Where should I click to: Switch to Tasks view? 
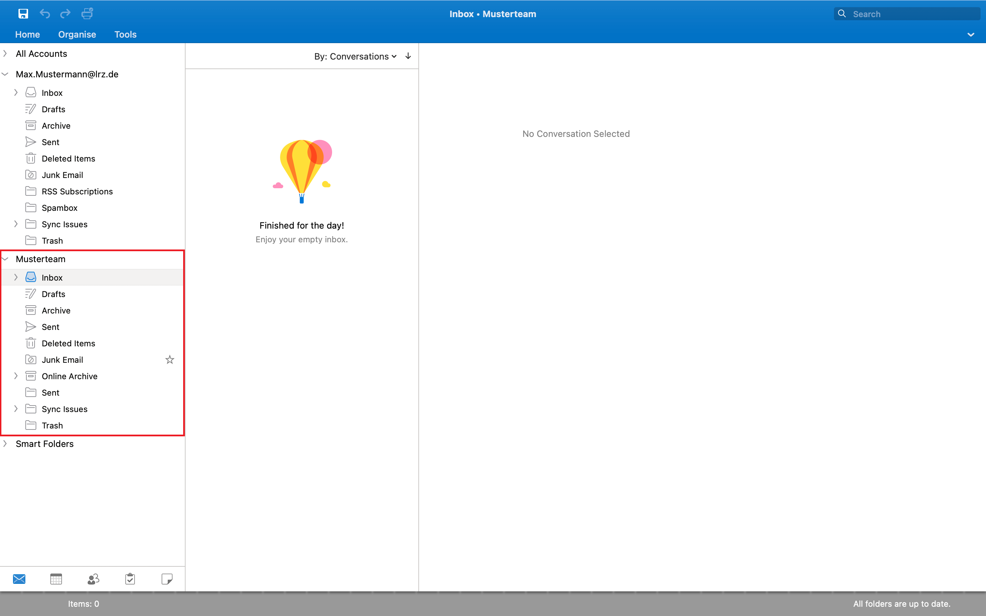click(129, 578)
